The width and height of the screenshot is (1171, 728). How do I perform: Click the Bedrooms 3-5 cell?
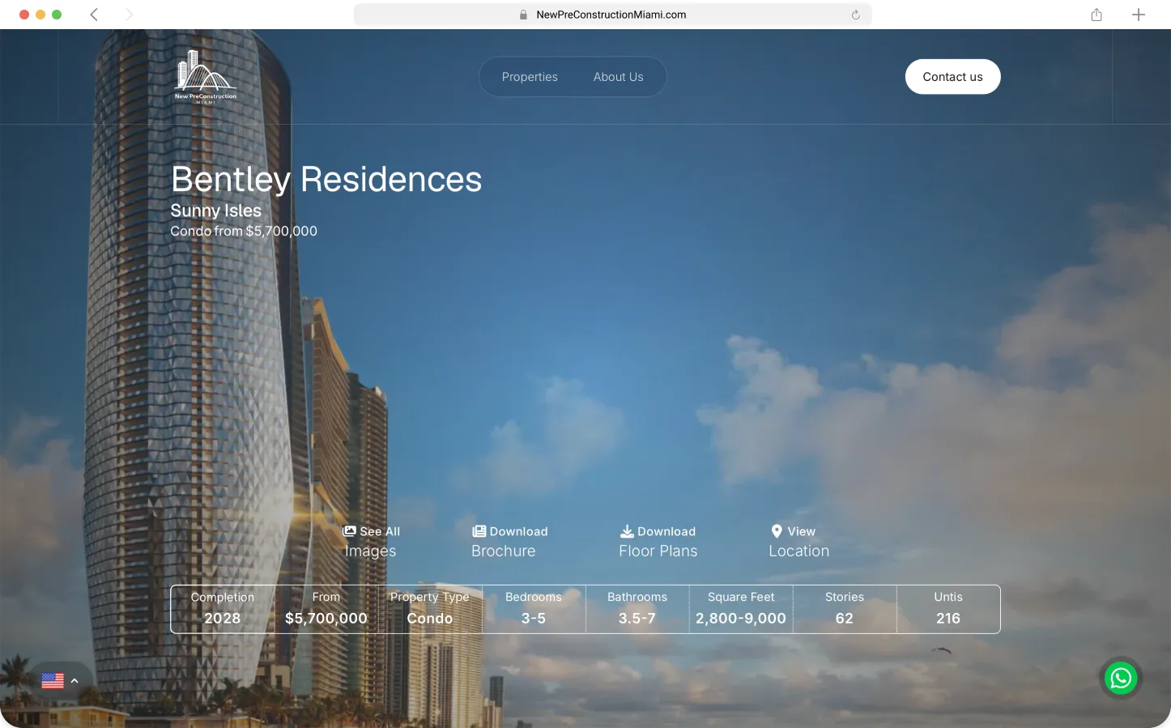[534, 609]
